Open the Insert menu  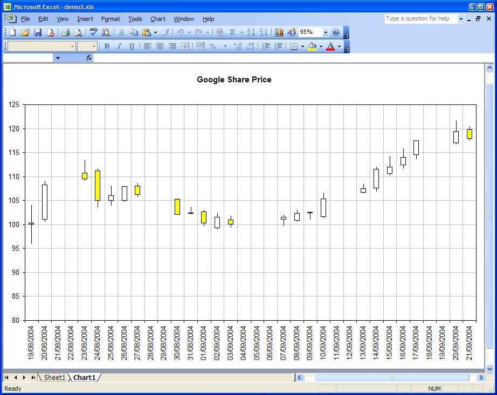click(85, 19)
